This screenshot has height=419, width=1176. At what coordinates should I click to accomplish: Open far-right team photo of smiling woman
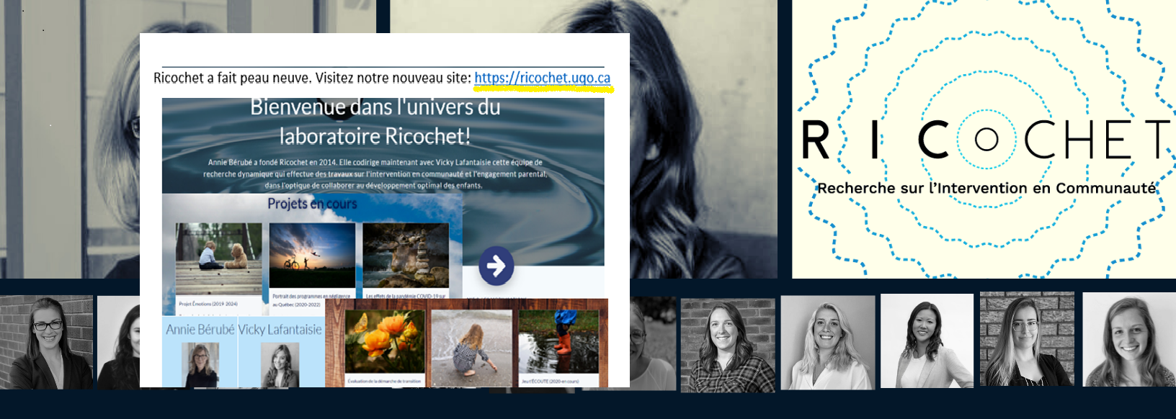point(1129,340)
